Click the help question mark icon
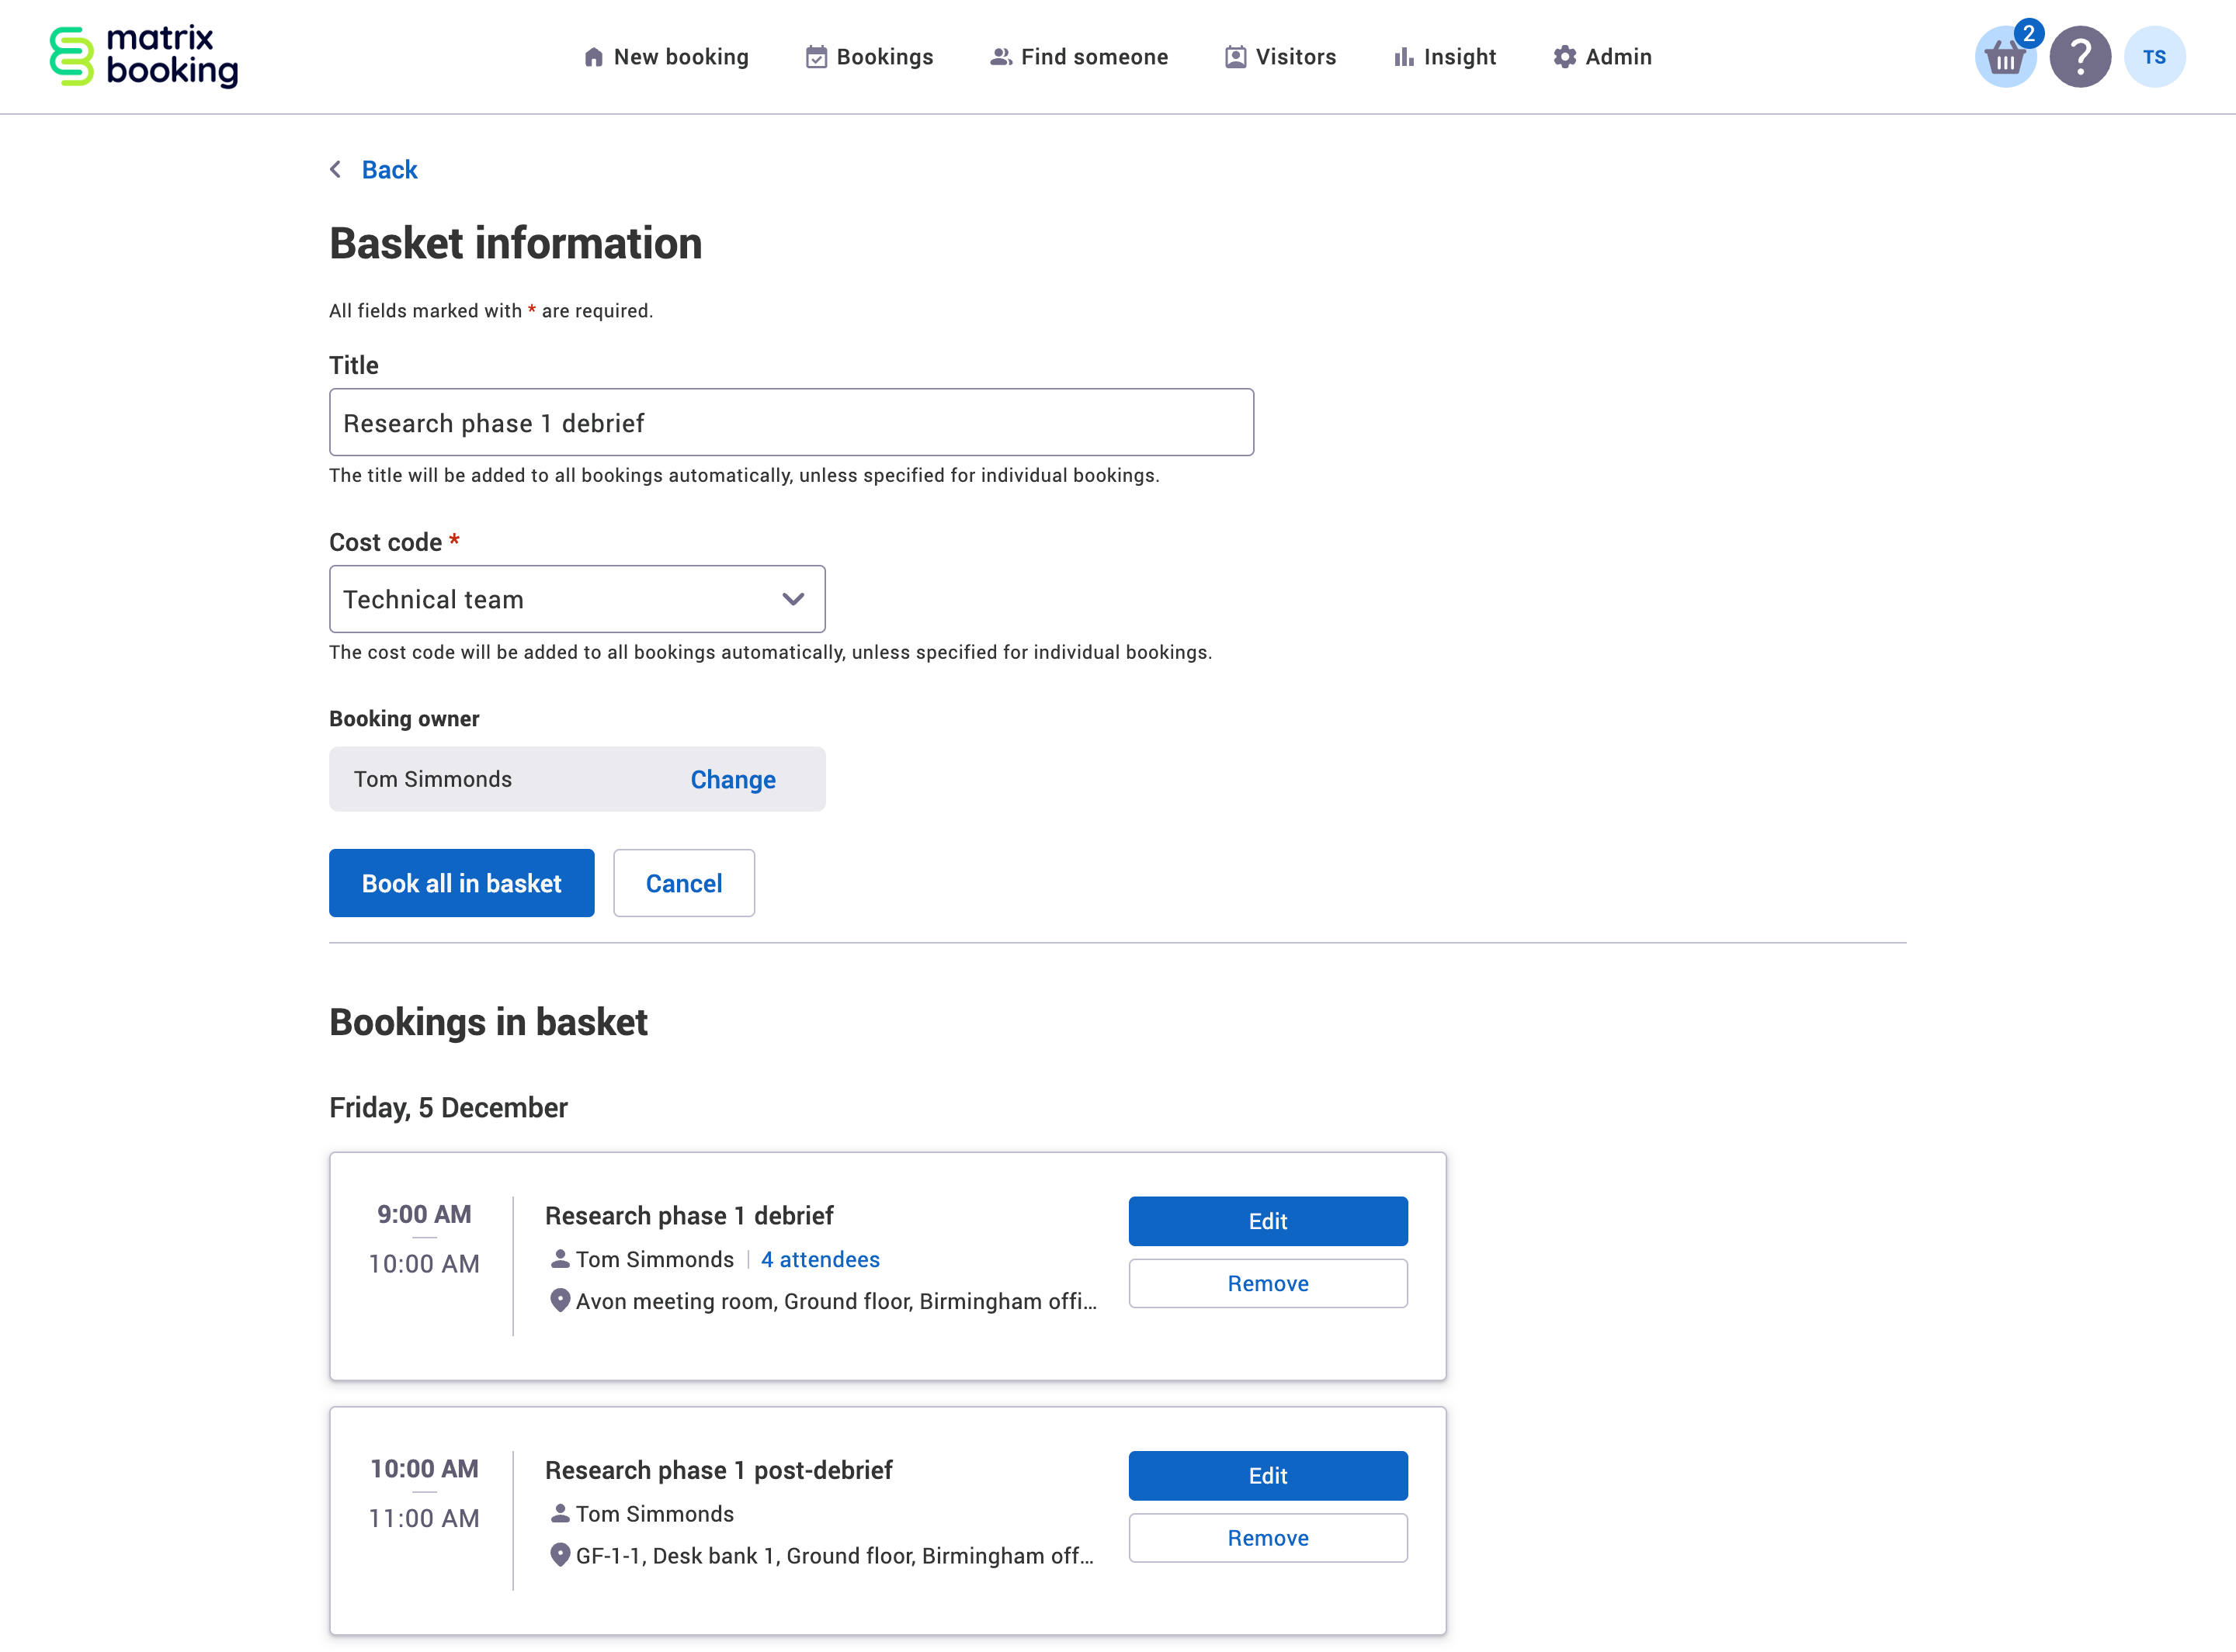The image size is (2236, 1652). click(2080, 57)
